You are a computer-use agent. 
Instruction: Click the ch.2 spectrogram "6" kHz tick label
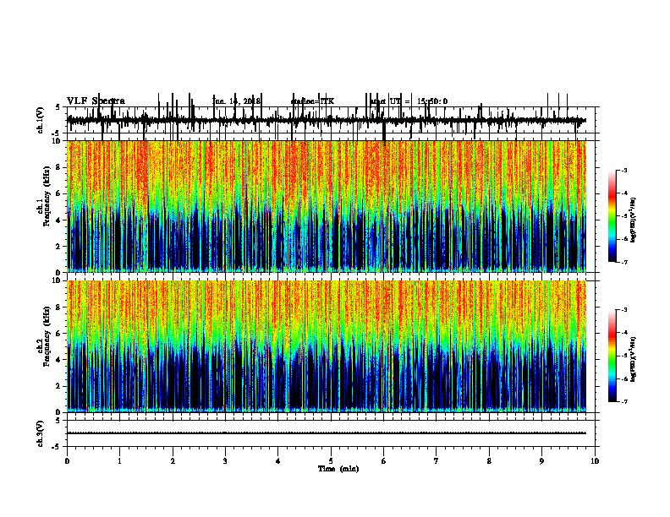click(59, 334)
